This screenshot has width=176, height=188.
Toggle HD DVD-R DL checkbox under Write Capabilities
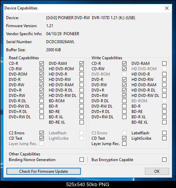[x=164, y=90]
